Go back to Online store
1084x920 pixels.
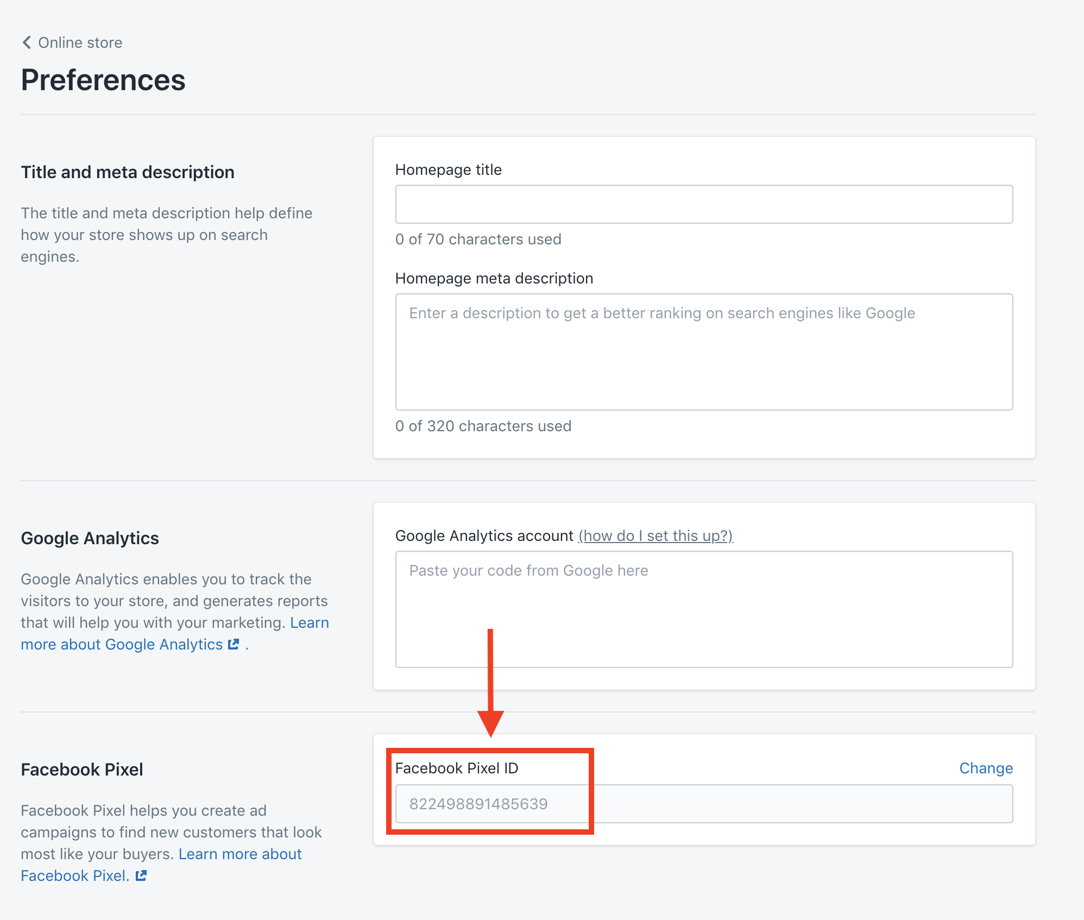72,42
